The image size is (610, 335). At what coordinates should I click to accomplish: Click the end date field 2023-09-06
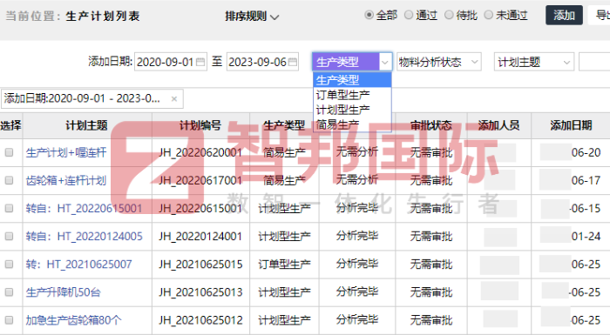coord(262,62)
